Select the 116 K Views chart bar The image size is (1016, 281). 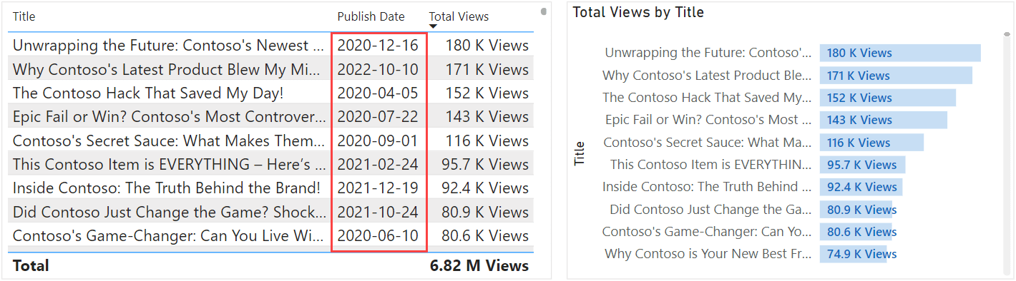point(871,143)
